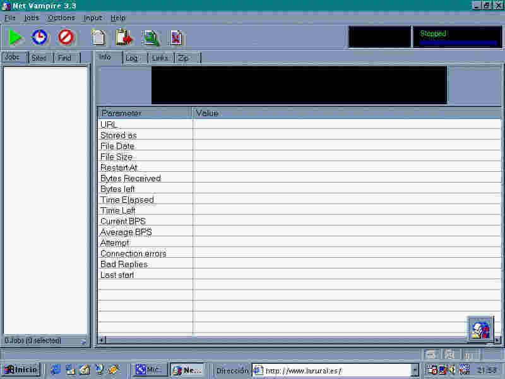The image size is (505, 379).
Task: Open the Options menu
Action: pyautogui.click(x=61, y=18)
